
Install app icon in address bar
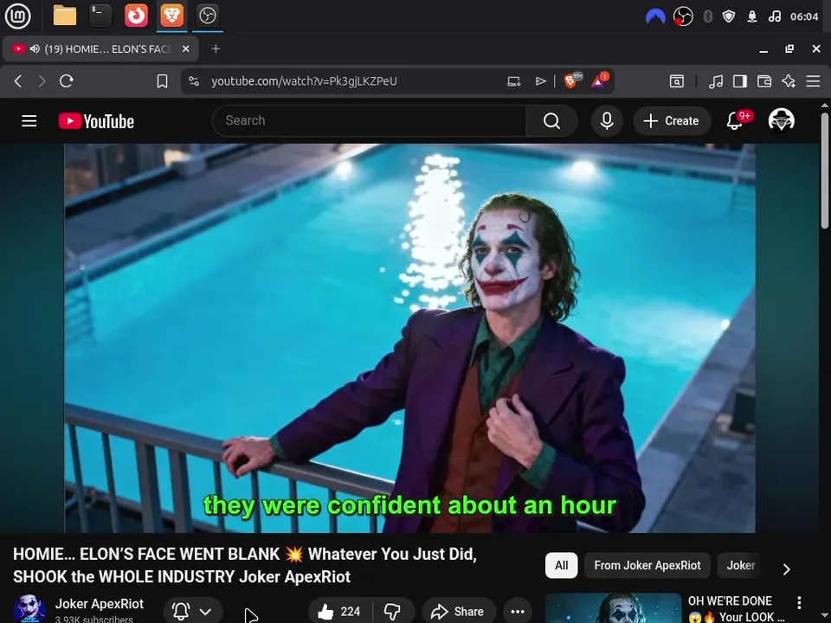click(513, 81)
